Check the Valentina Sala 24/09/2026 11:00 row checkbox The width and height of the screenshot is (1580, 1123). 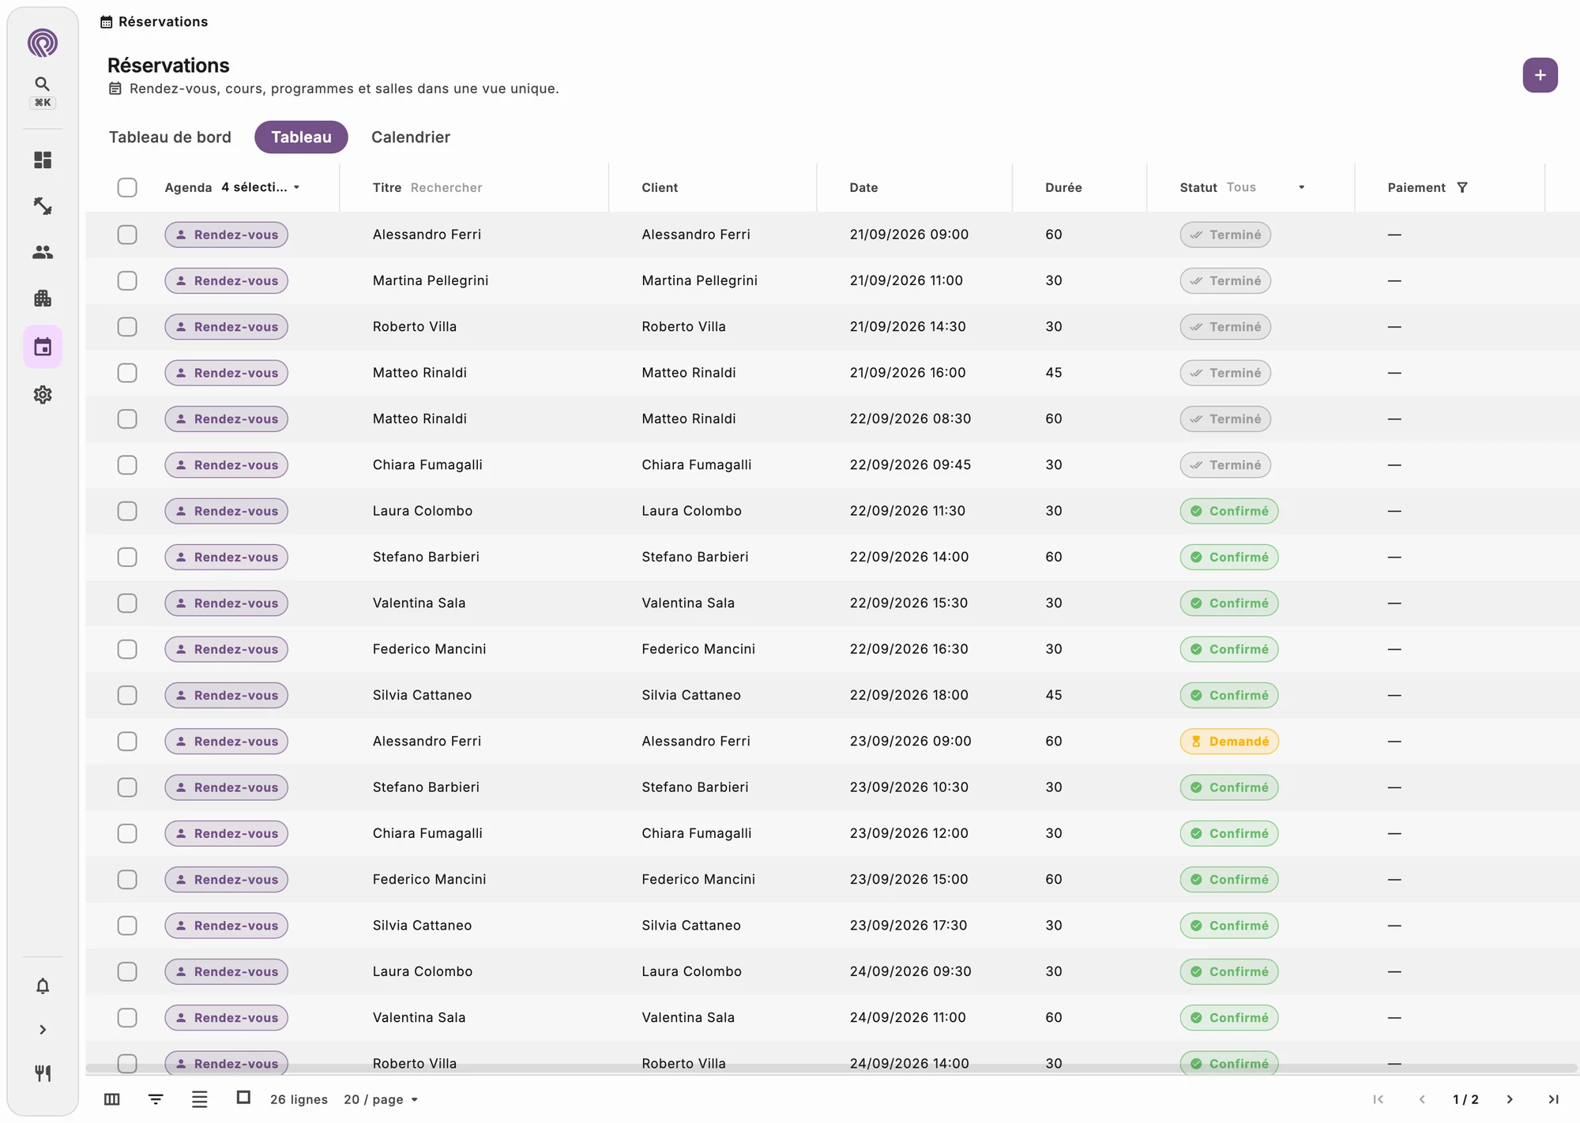coord(127,1018)
